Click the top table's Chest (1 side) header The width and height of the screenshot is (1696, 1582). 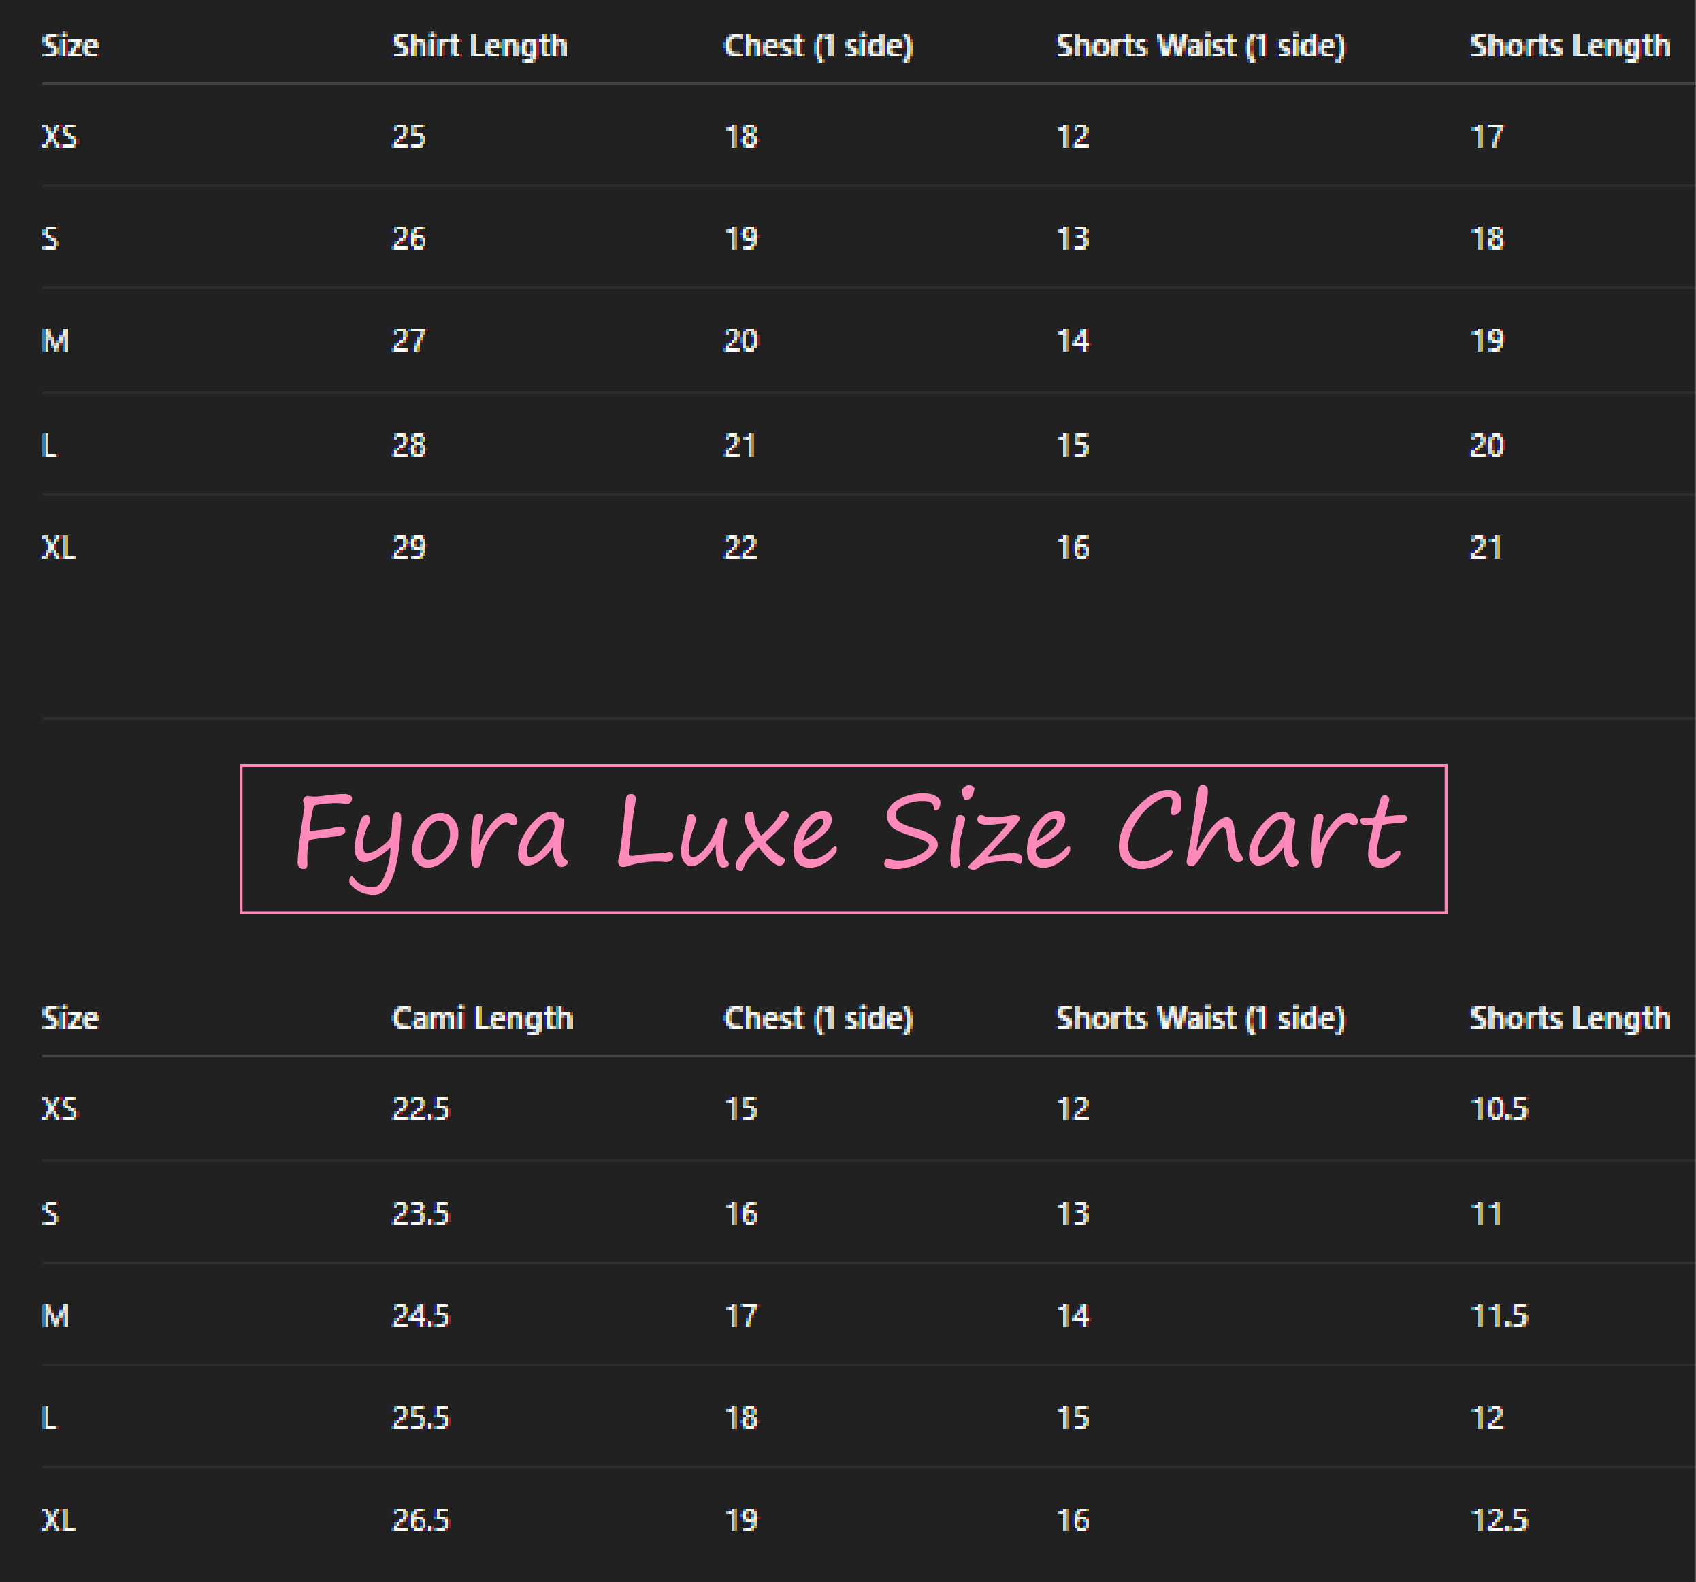(x=818, y=46)
